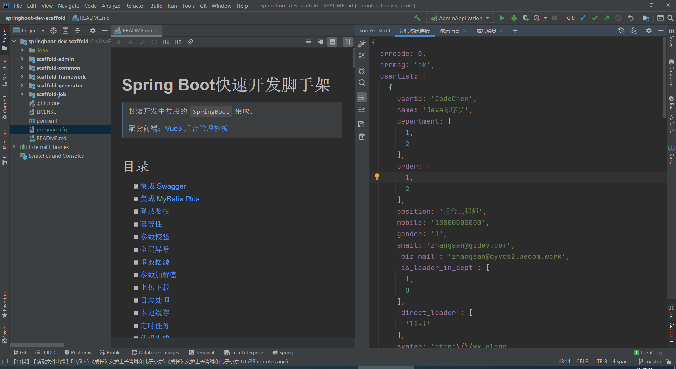Click the green Run application button
Viewport: 676px width, 369px height.
coord(502,18)
